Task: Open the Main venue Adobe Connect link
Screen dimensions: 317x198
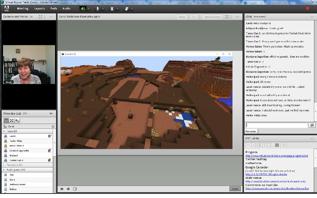Action: point(276,182)
